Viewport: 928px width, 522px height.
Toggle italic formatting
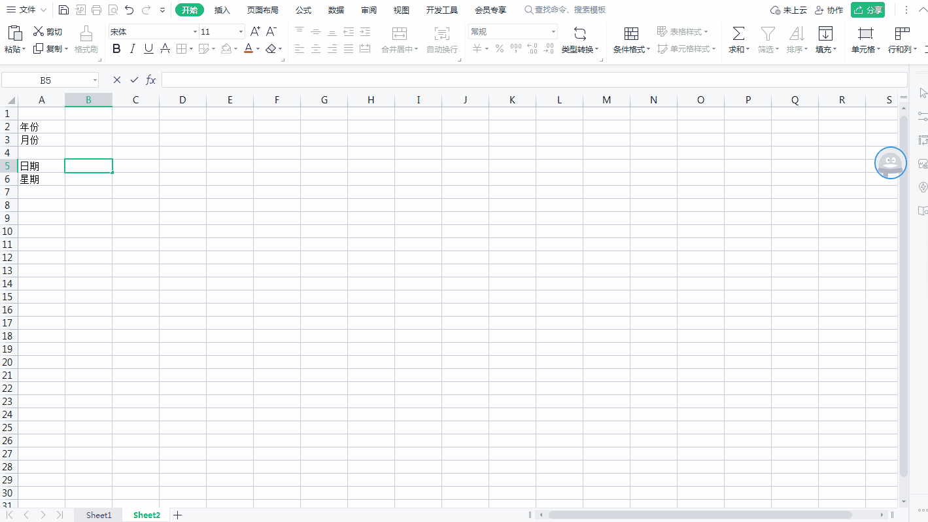coord(133,48)
